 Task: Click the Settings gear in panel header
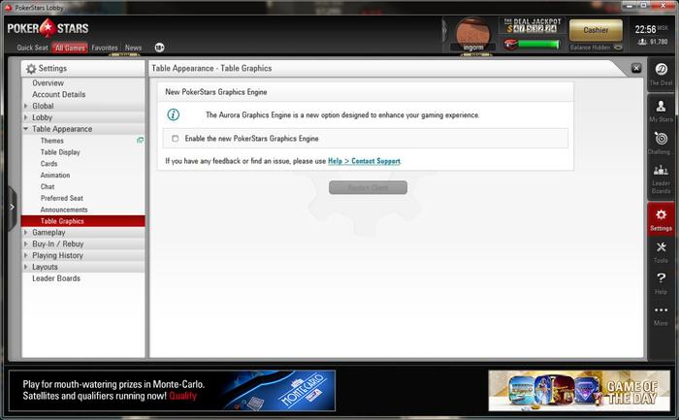(x=31, y=69)
